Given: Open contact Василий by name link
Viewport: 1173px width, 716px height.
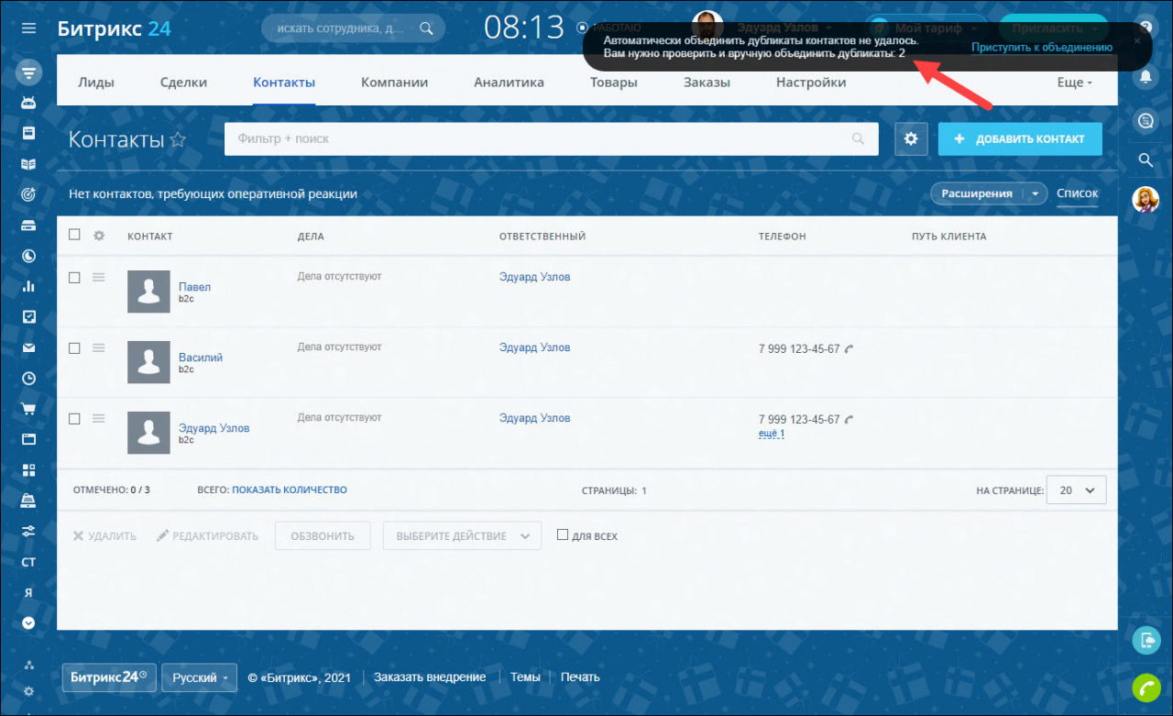Looking at the screenshot, I should click(x=201, y=358).
